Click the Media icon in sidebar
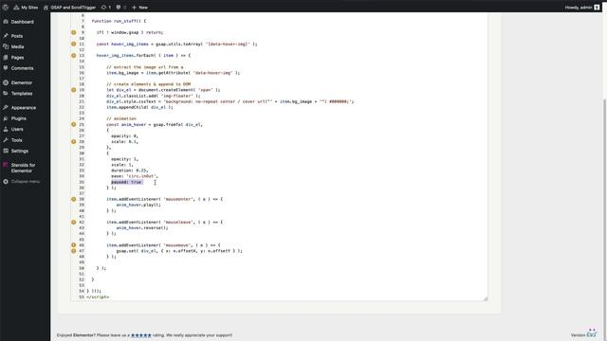This screenshot has height=341, width=607. (6, 46)
